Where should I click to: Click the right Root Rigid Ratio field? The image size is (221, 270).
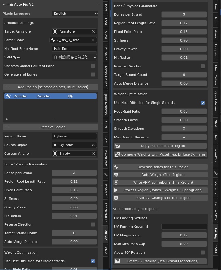(x=184, y=111)
